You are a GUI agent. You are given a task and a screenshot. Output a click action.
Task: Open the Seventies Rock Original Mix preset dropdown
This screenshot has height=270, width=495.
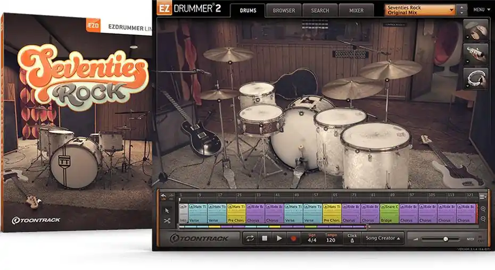pyautogui.click(x=420, y=10)
